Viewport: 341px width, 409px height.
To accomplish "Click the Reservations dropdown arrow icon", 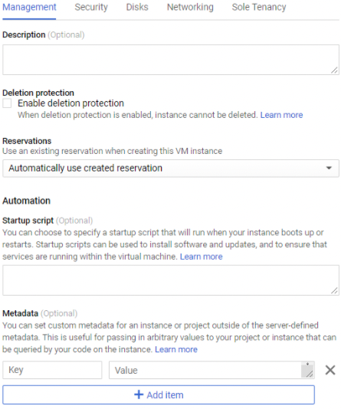I will click(x=329, y=168).
